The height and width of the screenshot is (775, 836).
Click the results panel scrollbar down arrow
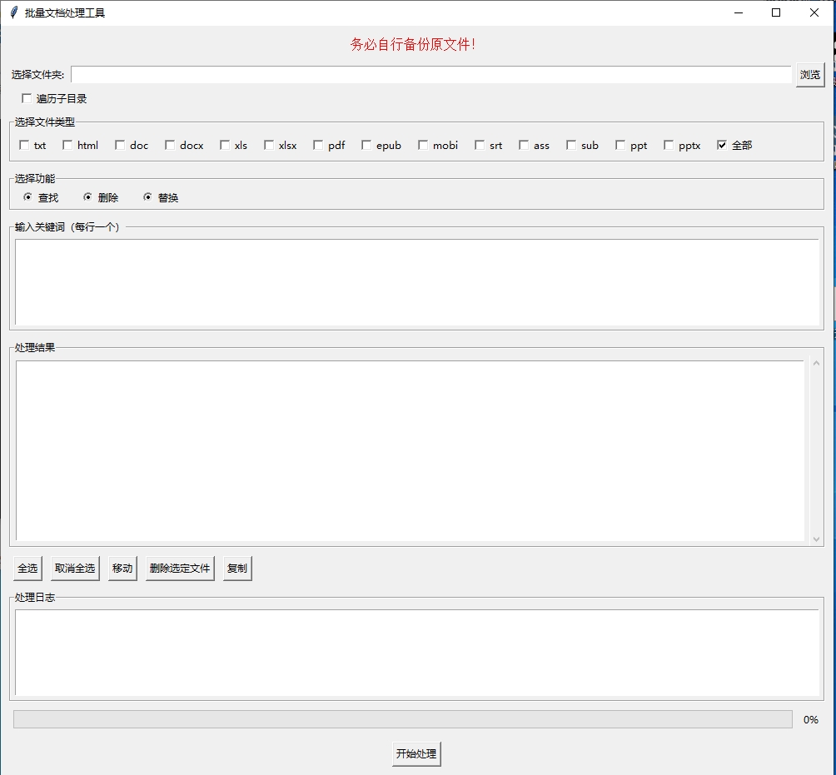pyautogui.click(x=816, y=539)
